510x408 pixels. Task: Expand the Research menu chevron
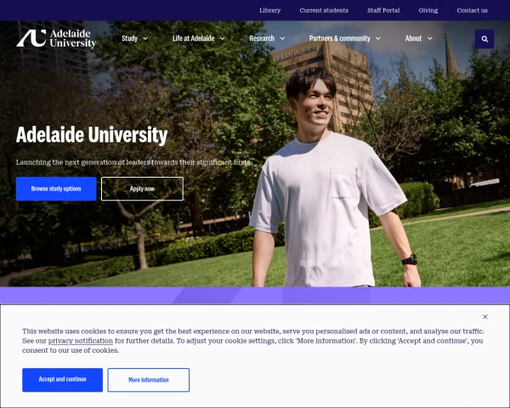click(282, 38)
